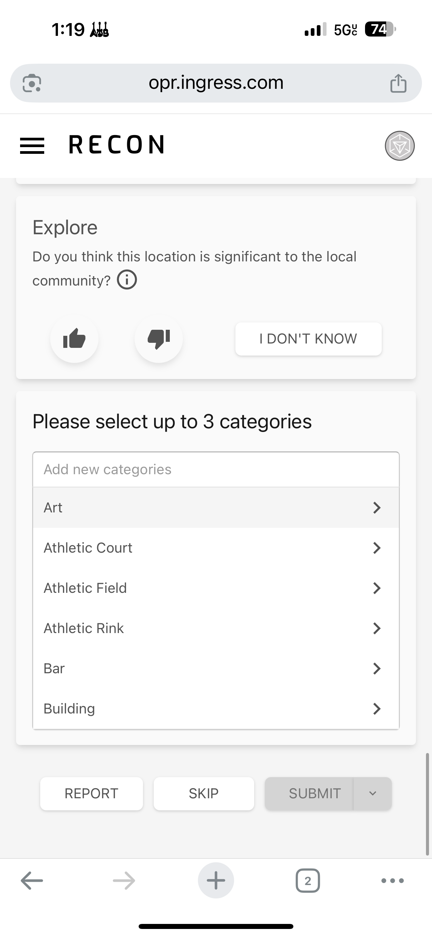Screen dimensions: 432x937
Task: Open the browser three-dot more menu
Action: coord(392,880)
